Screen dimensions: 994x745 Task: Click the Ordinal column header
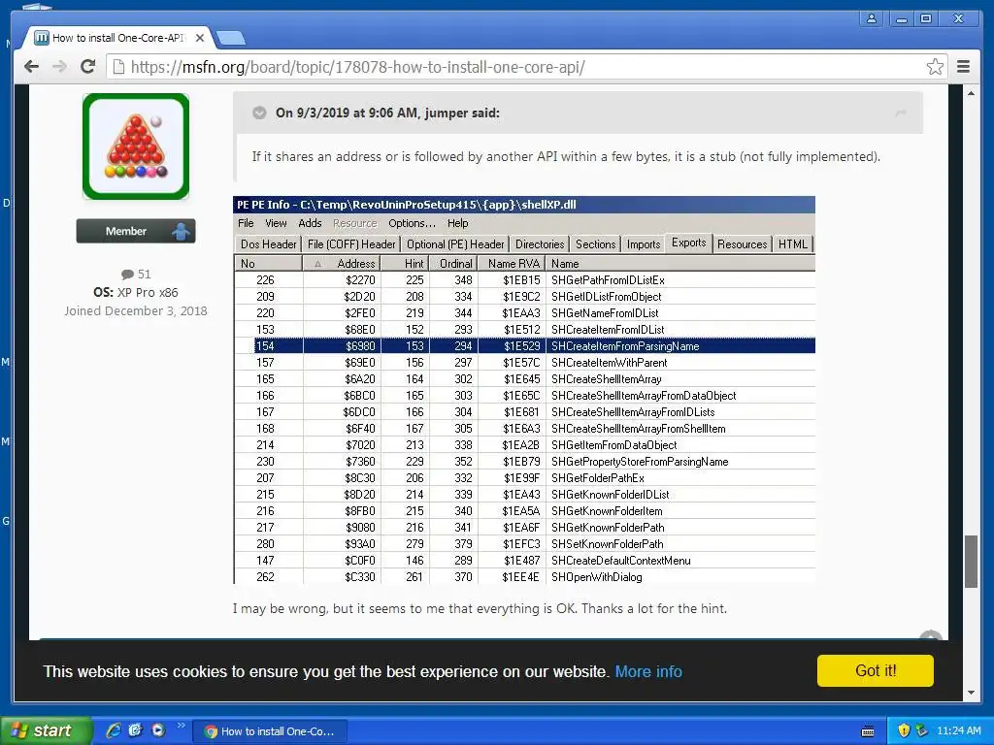click(452, 264)
